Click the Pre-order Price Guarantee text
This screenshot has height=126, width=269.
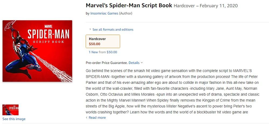pyautogui.click(x=106, y=63)
